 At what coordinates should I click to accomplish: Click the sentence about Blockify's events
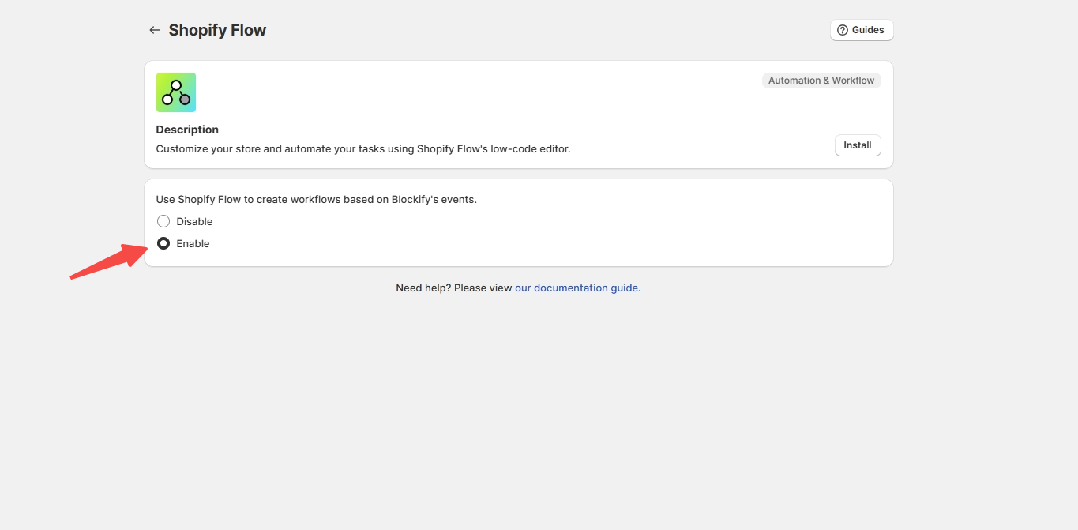click(316, 199)
